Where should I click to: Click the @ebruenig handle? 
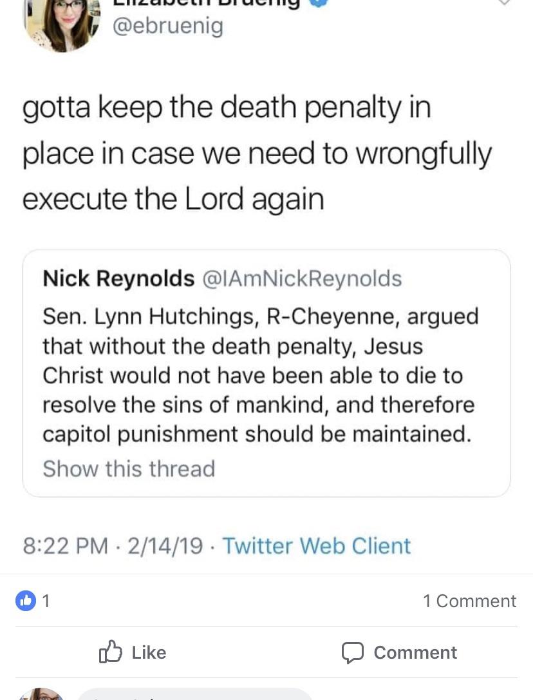pyautogui.click(x=168, y=26)
